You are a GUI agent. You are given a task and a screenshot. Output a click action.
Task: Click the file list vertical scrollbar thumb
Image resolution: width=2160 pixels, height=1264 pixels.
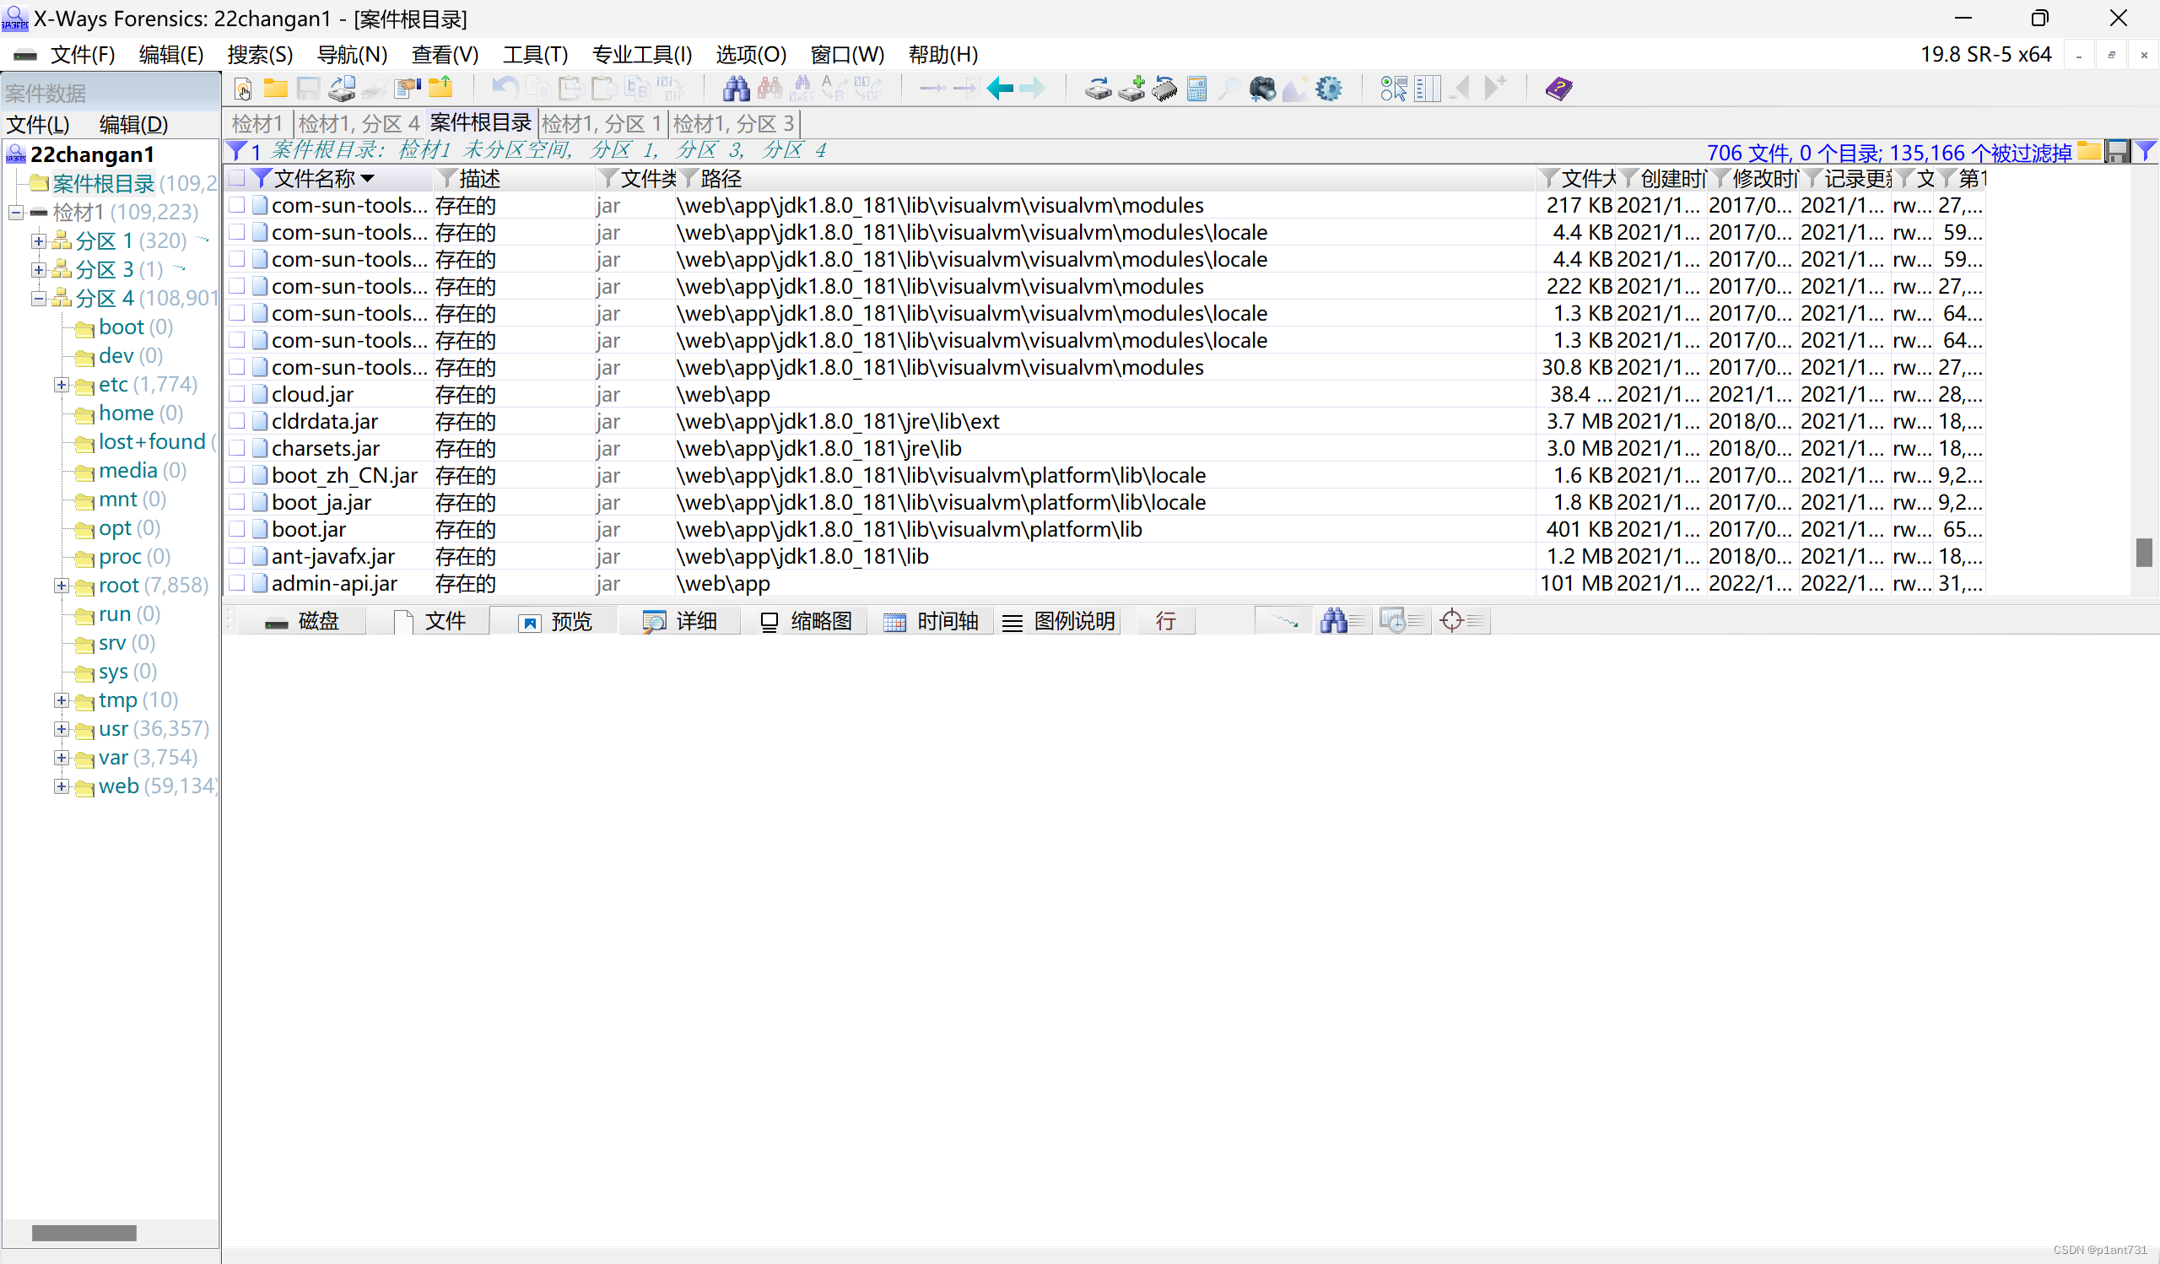pos(2144,553)
